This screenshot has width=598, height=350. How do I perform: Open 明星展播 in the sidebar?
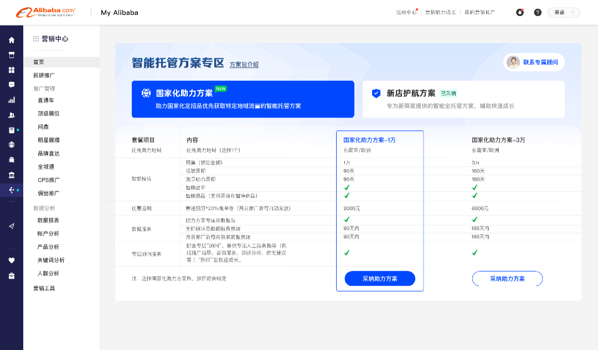point(48,140)
